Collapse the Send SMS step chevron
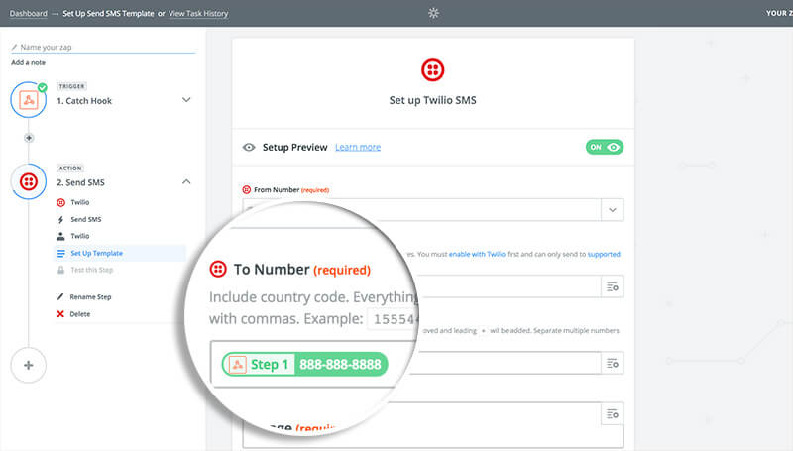Image resolution: width=793 pixels, height=451 pixels. (186, 181)
